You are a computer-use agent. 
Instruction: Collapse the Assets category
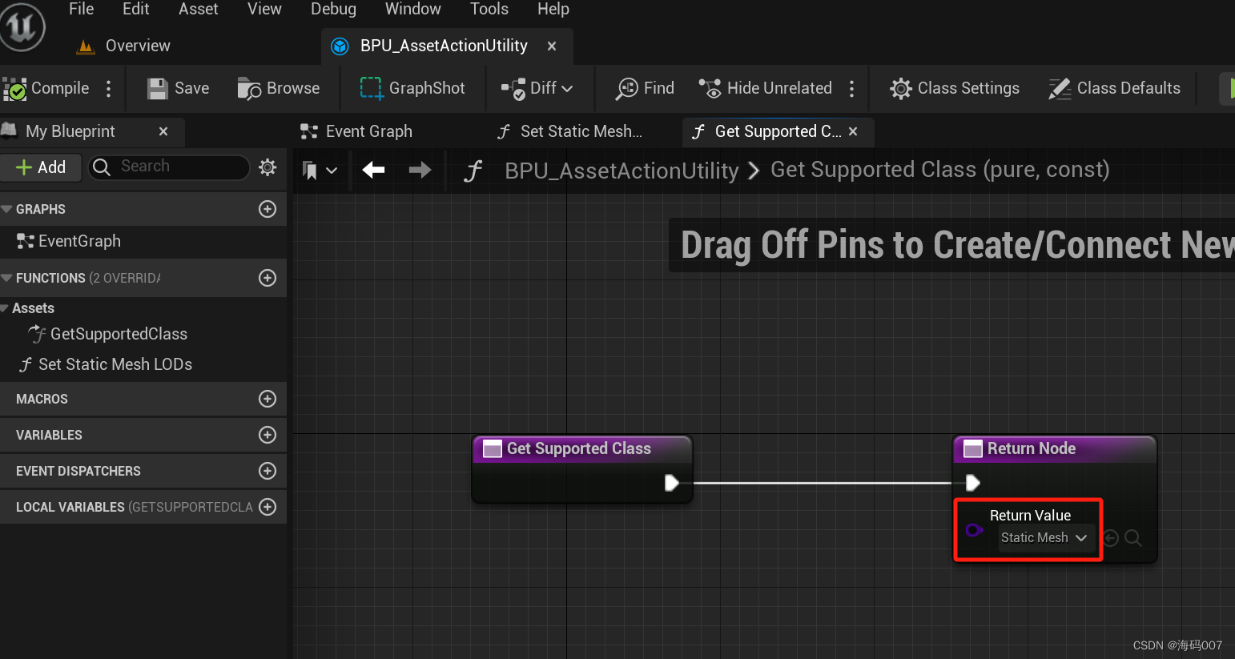pyautogui.click(x=5, y=308)
